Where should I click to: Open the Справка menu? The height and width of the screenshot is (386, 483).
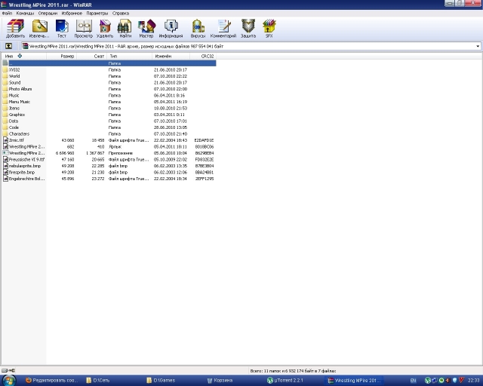121,14
